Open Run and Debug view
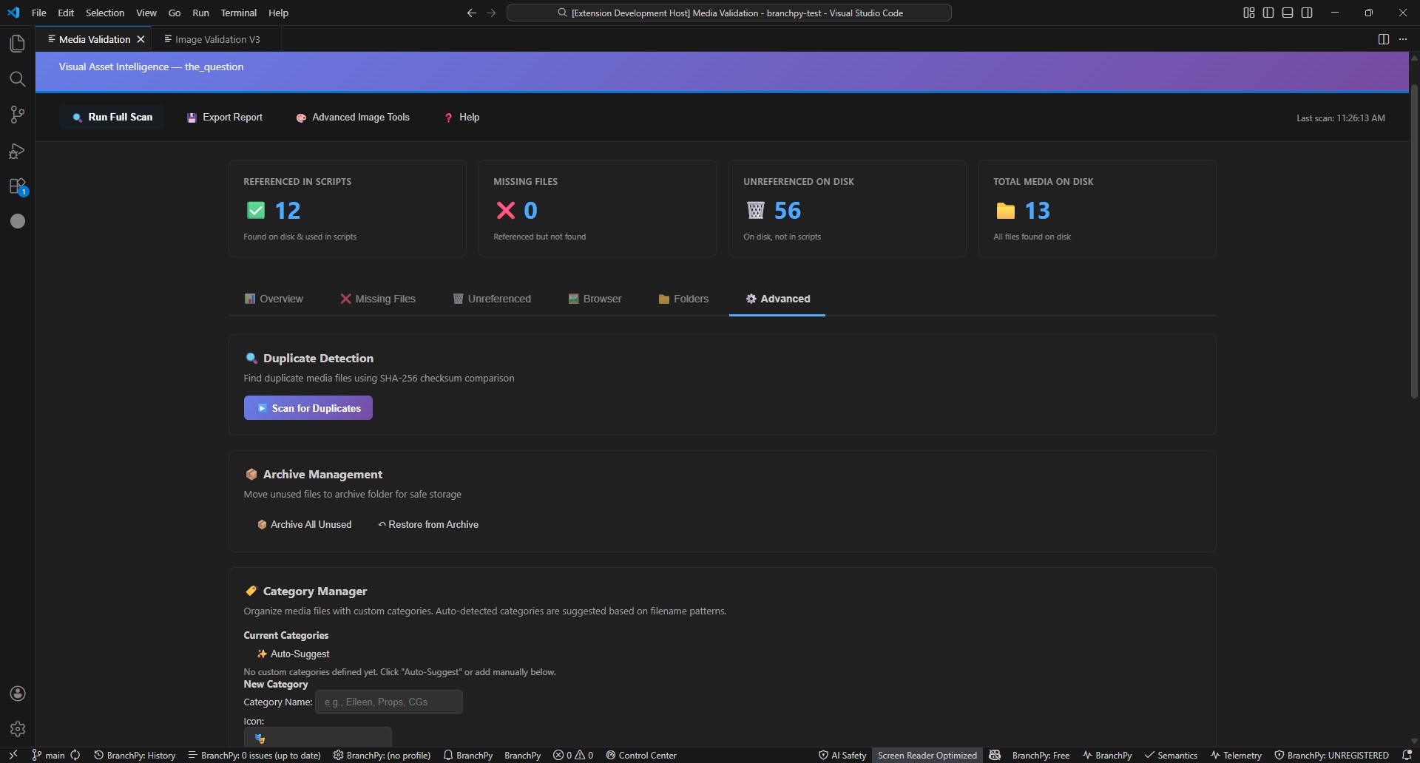 (17, 151)
